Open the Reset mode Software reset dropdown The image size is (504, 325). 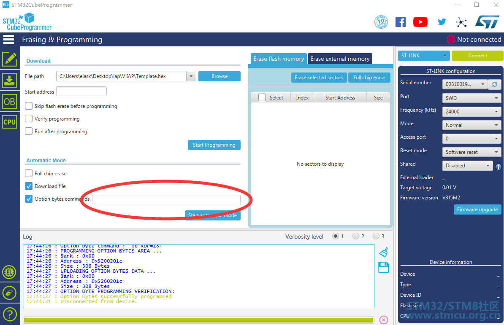pos(471,152)
